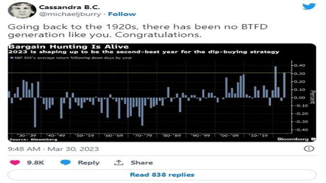Click the tweet text about BTFD generation
Viewport: 326px width, 183px height.
coord(138,30)
